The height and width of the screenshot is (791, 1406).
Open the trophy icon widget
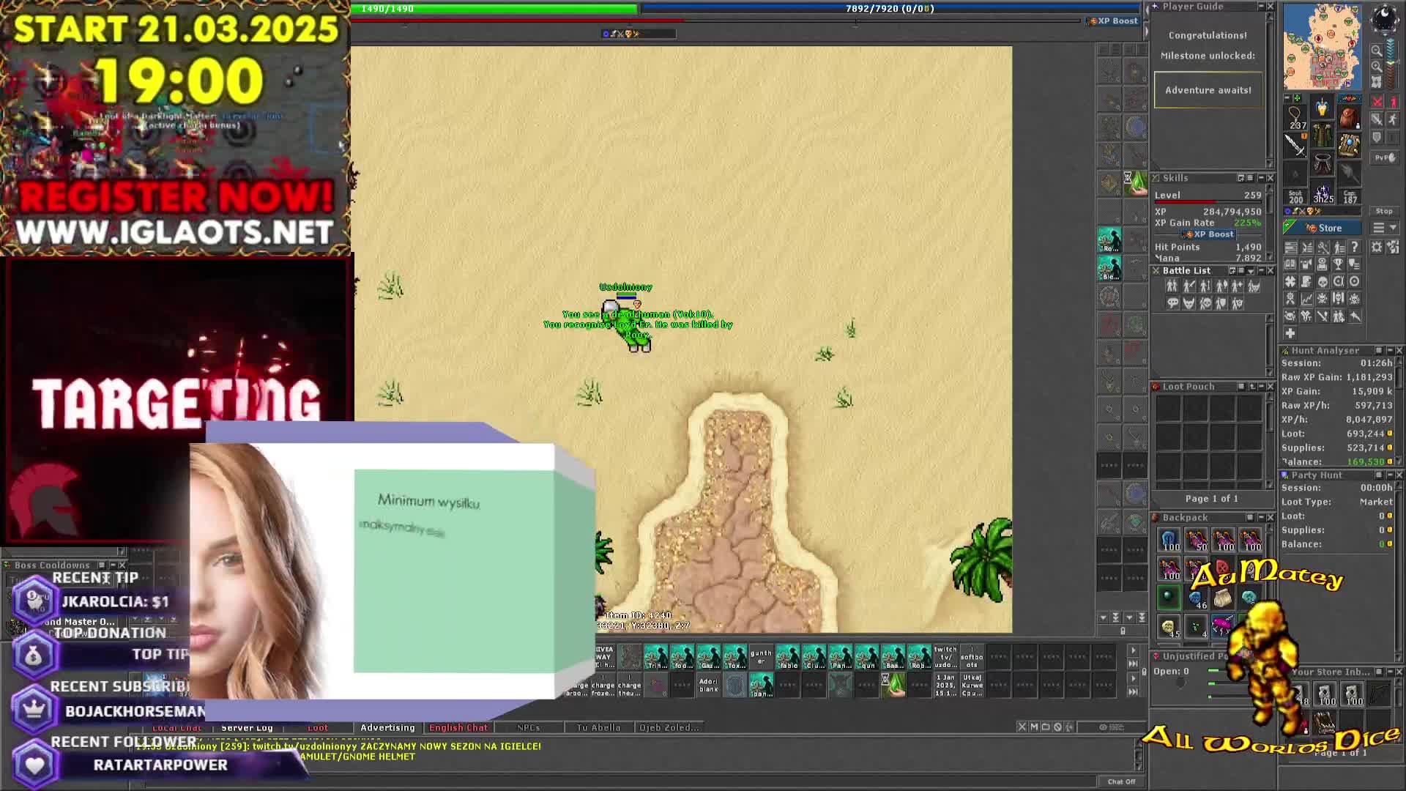1339,264
